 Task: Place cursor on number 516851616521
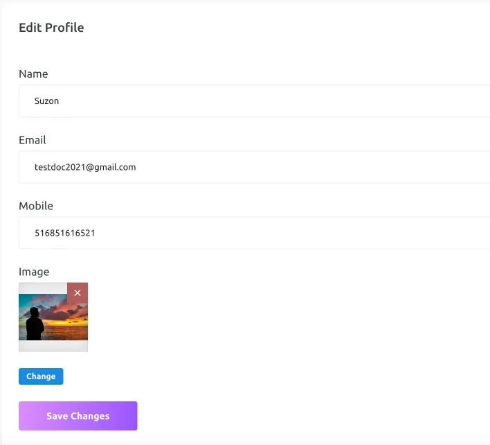(x=64, y=233)
